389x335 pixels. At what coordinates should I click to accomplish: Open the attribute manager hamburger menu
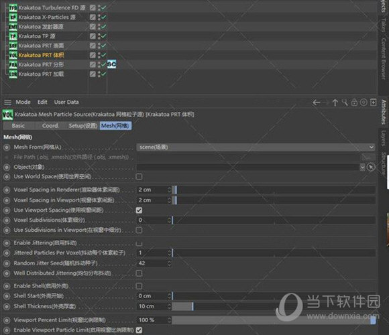point(7,102)
